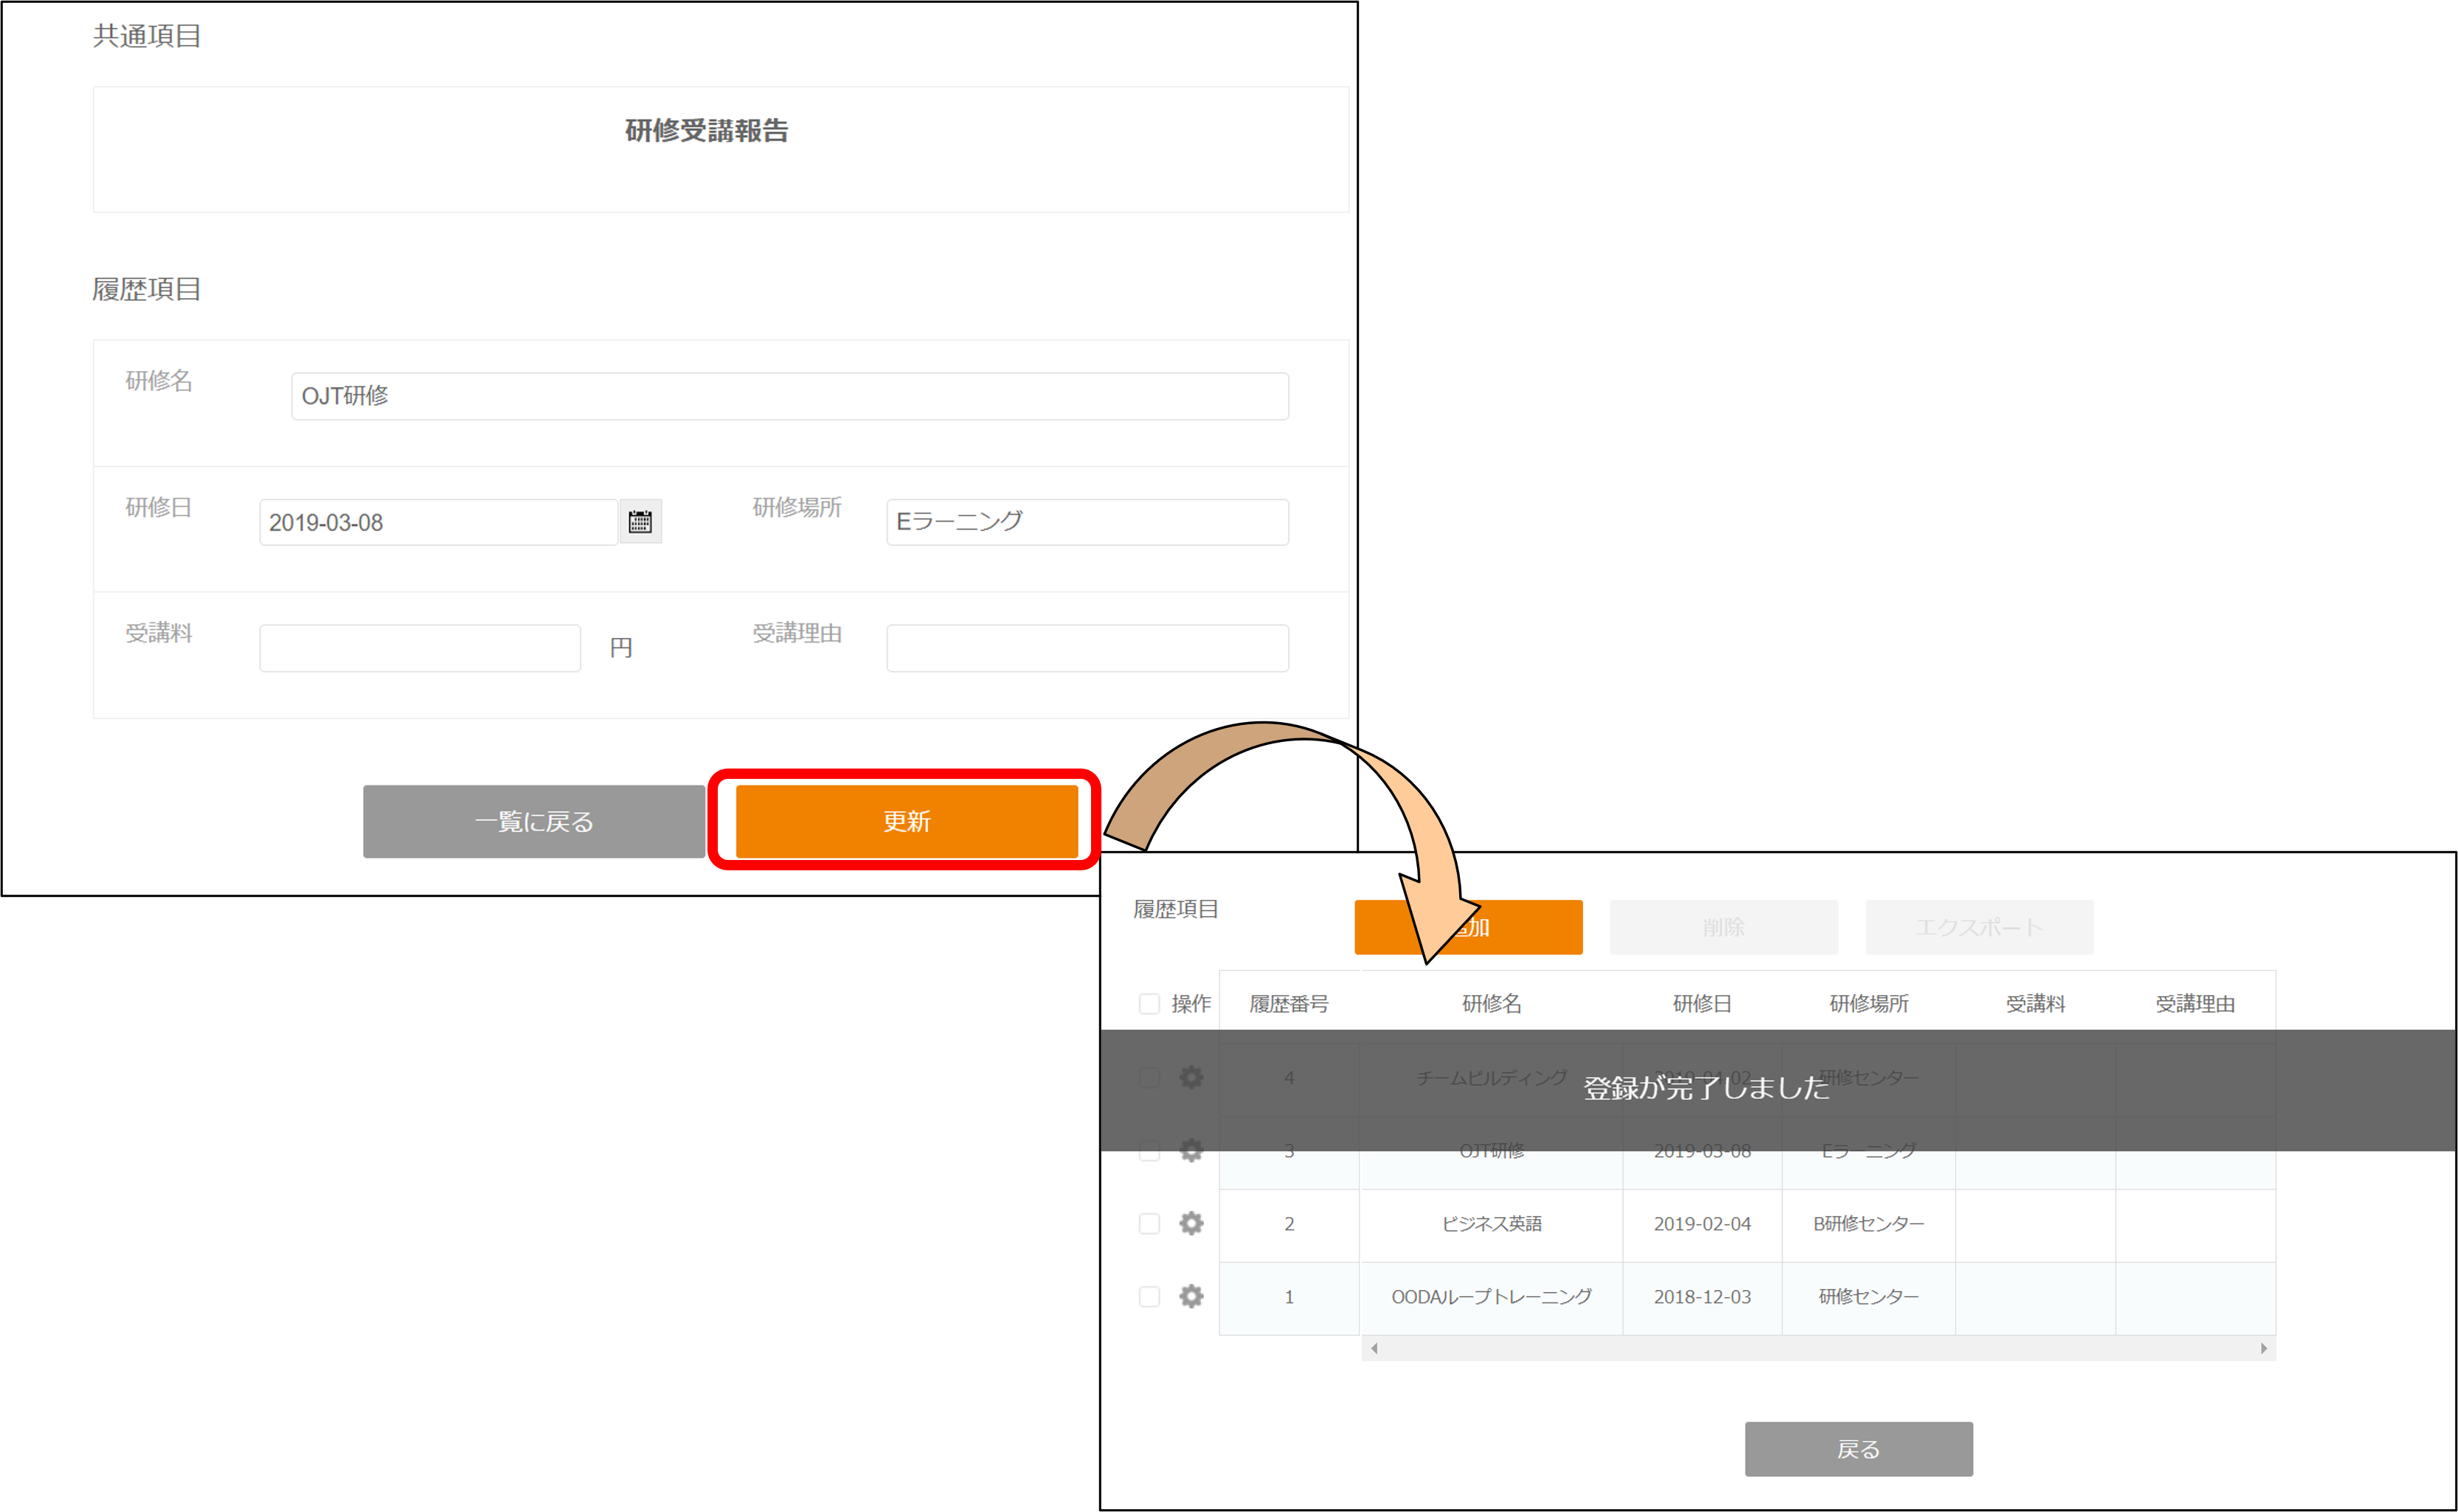The width and height of the screenshot is (2458, 1512).
Task: Click the 一覧に戻る button
Action: coord(533,821)
